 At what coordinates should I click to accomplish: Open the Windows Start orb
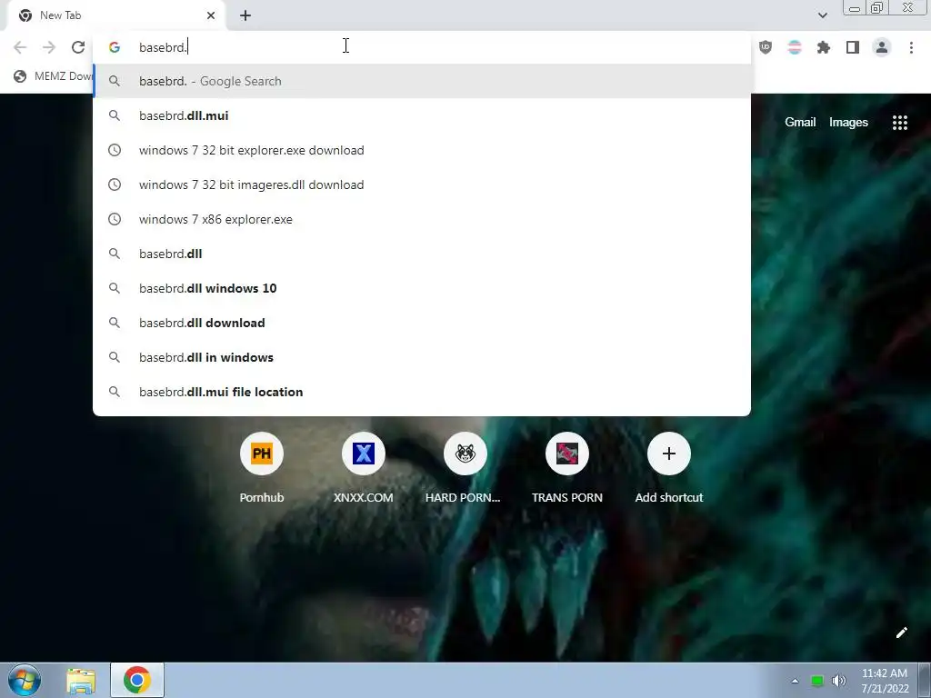click(x=25, y=680)
